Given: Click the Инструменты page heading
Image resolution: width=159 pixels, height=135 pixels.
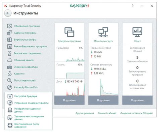Looking at the screenshot, I should click(25, 13).
